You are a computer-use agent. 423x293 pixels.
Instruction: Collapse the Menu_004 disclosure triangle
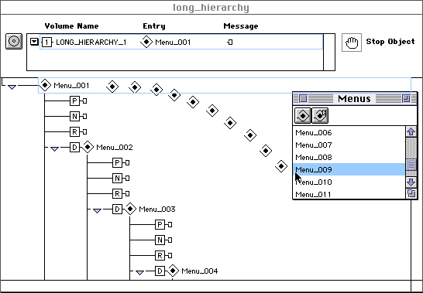[139, 273]
